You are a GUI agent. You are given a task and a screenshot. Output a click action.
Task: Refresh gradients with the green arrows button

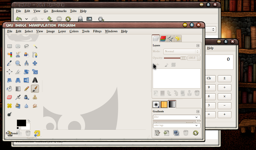195,133
